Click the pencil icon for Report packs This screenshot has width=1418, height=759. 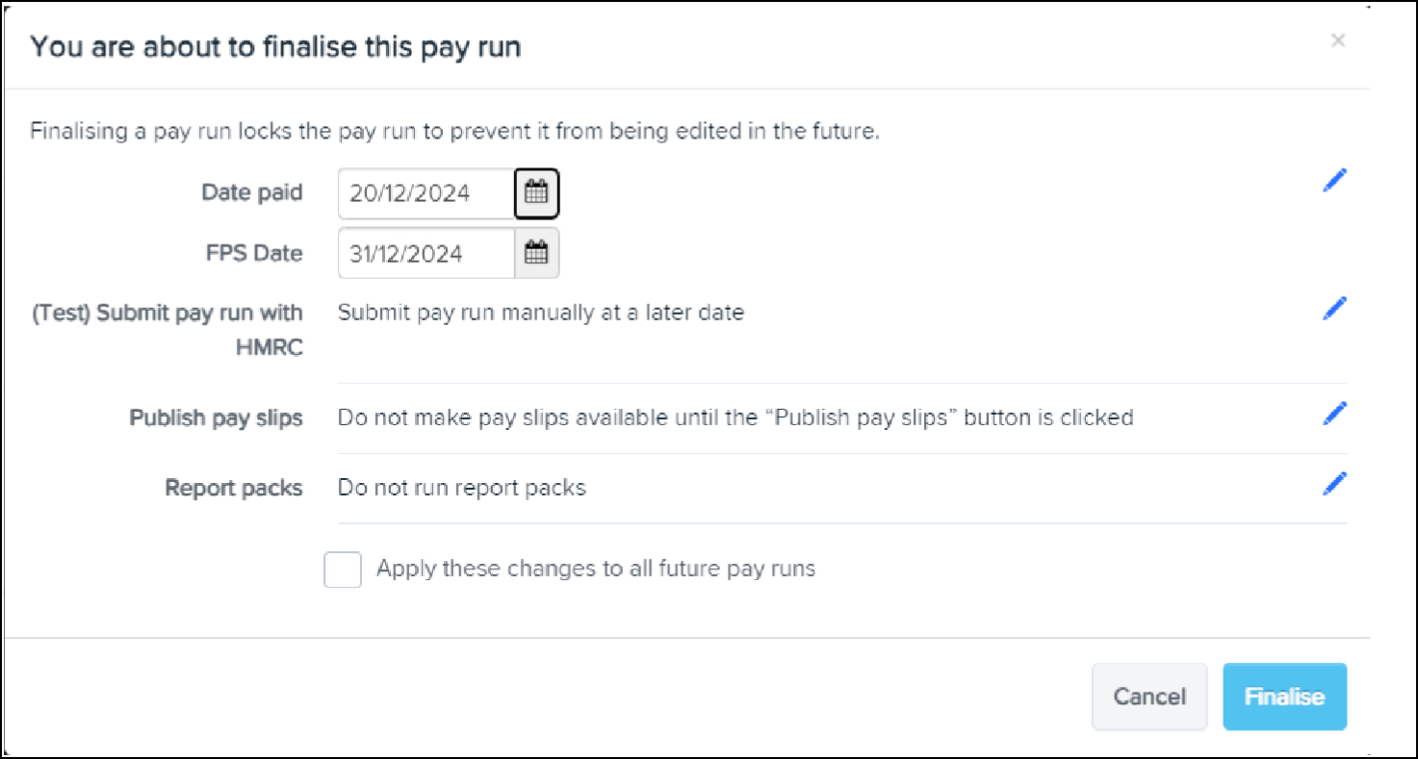coord(1334,484)
